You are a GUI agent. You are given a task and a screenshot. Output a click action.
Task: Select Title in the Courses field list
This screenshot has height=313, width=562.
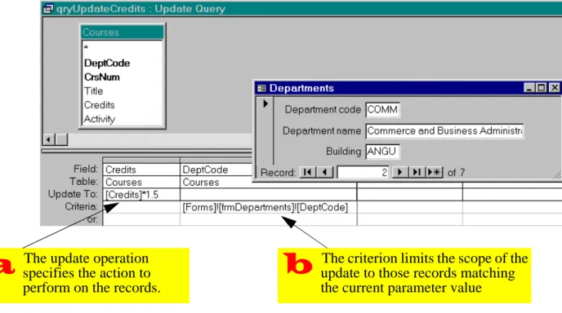[94, 91]
